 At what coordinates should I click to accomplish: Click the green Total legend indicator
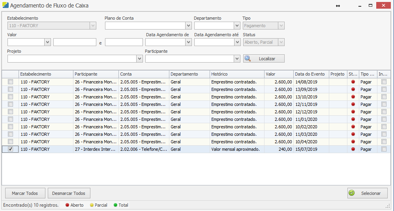(x=116, y=205)
